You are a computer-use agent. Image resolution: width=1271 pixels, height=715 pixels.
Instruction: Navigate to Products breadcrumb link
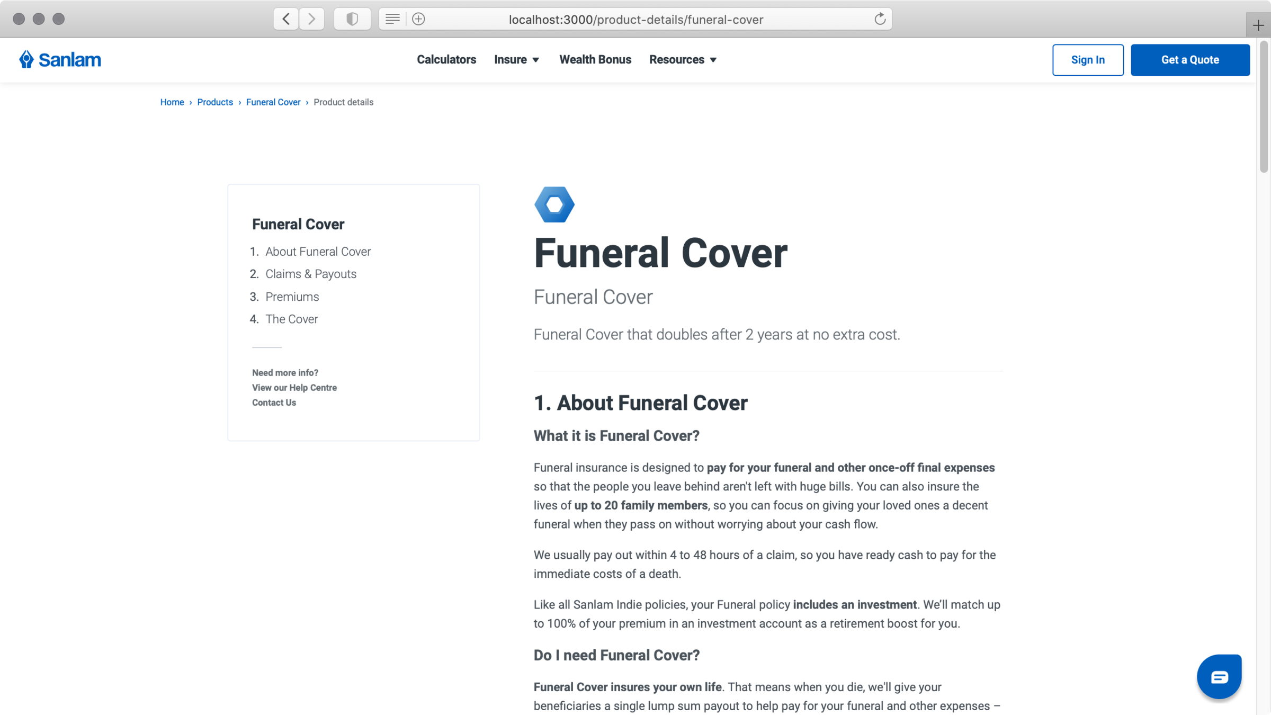(215, 102)
